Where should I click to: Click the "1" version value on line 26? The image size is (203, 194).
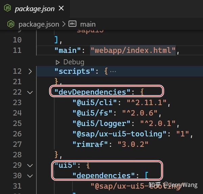[x=183, y=134]
